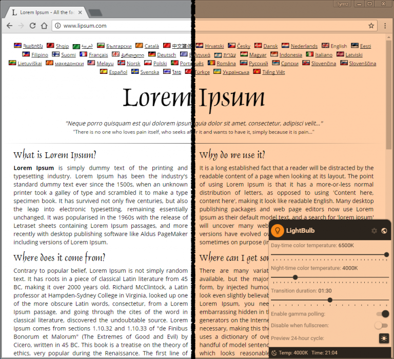Open the Magyar language link

pyautogui.click(x=258, y=55)
